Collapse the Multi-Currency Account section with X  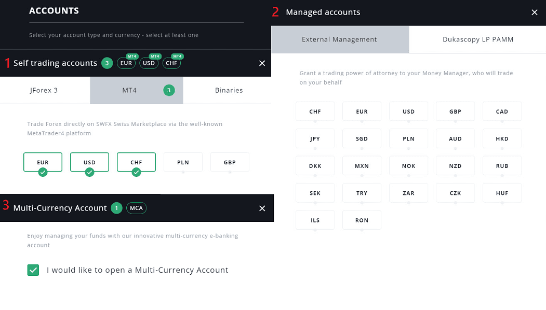pyautogui.click(x=262, y=208)
